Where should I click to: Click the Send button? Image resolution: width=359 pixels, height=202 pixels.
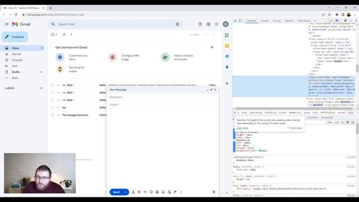[116, 192]
